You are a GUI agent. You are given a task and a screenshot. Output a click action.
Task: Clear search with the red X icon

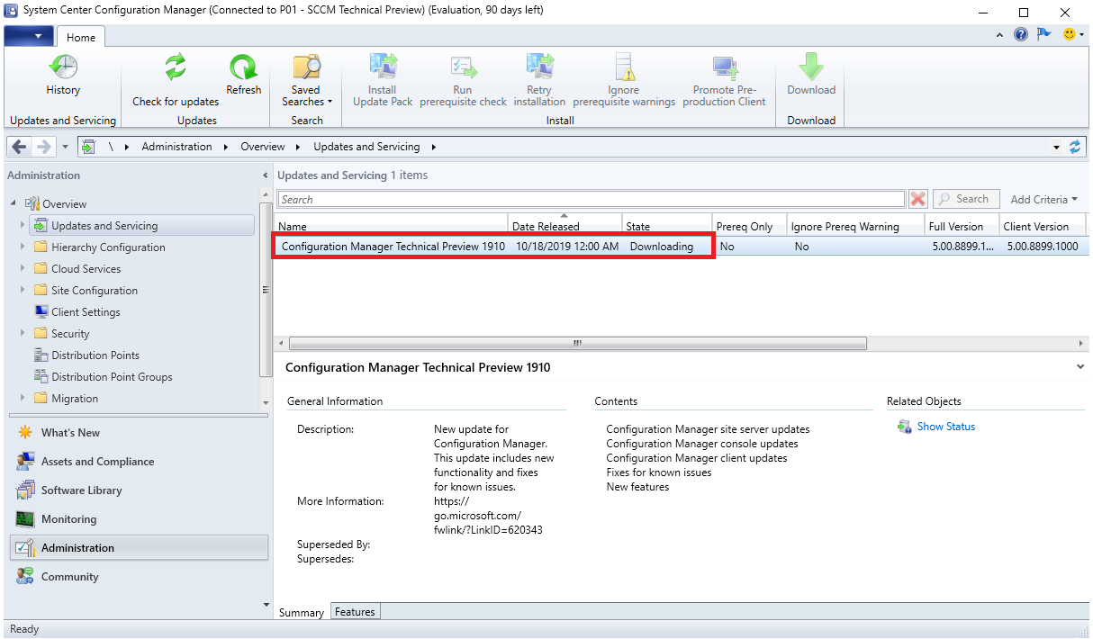click(917, 199)
